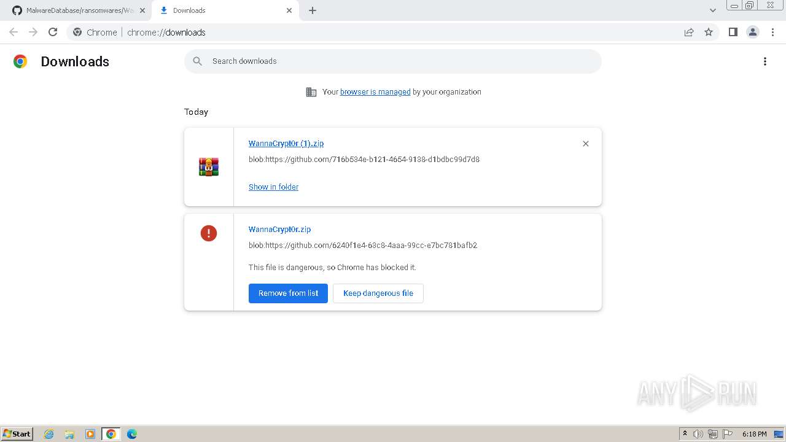The height and width of the screenshot is (442, 786).
Task: Select the Downloads tab
Action: 225,10
